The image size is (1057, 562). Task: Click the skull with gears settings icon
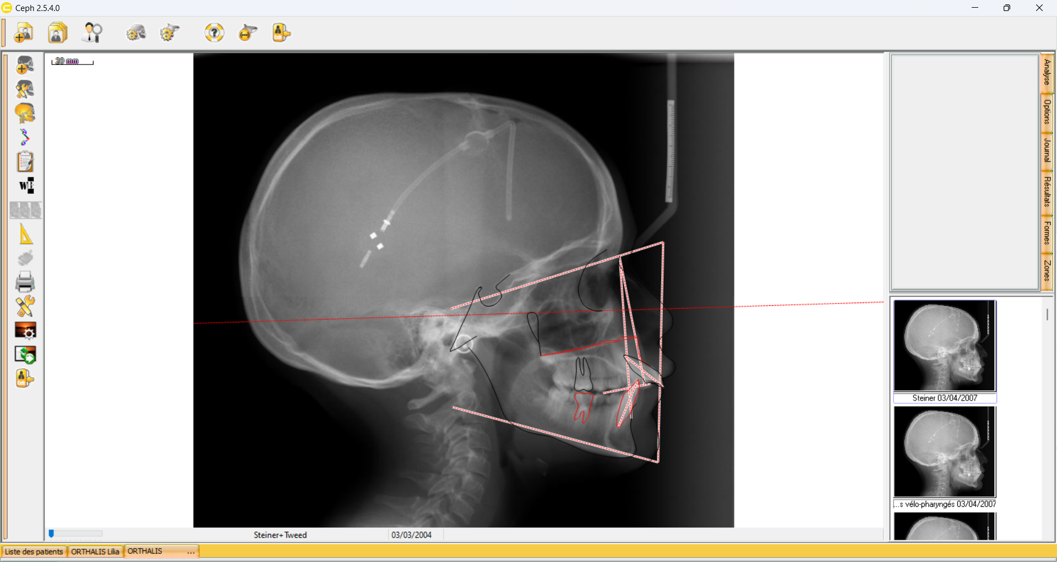tap(135, 33)
